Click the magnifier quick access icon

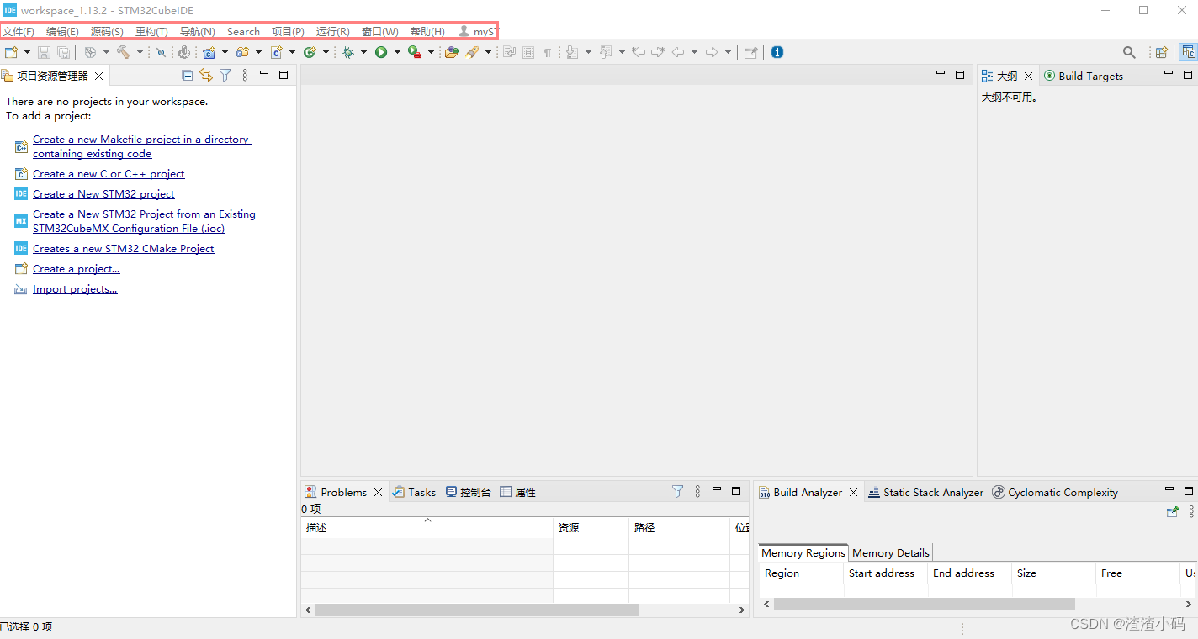coord(1129,52)
